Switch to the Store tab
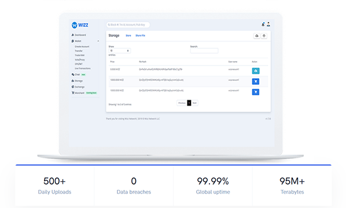This screenshot has height=208, width=346. click(128, 35)
